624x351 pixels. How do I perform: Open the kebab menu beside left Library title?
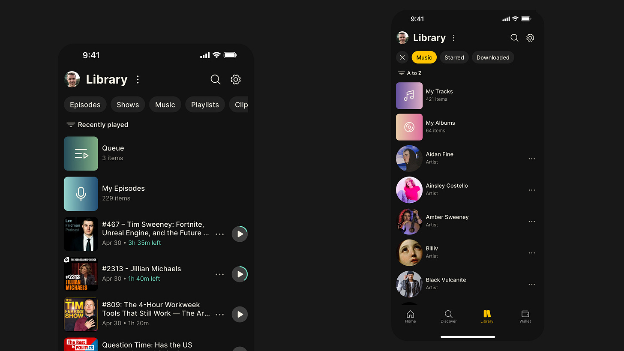(x=138, y=79)
